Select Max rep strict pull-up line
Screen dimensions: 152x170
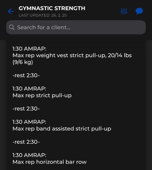pyautogui.click(x=42, y=96)
